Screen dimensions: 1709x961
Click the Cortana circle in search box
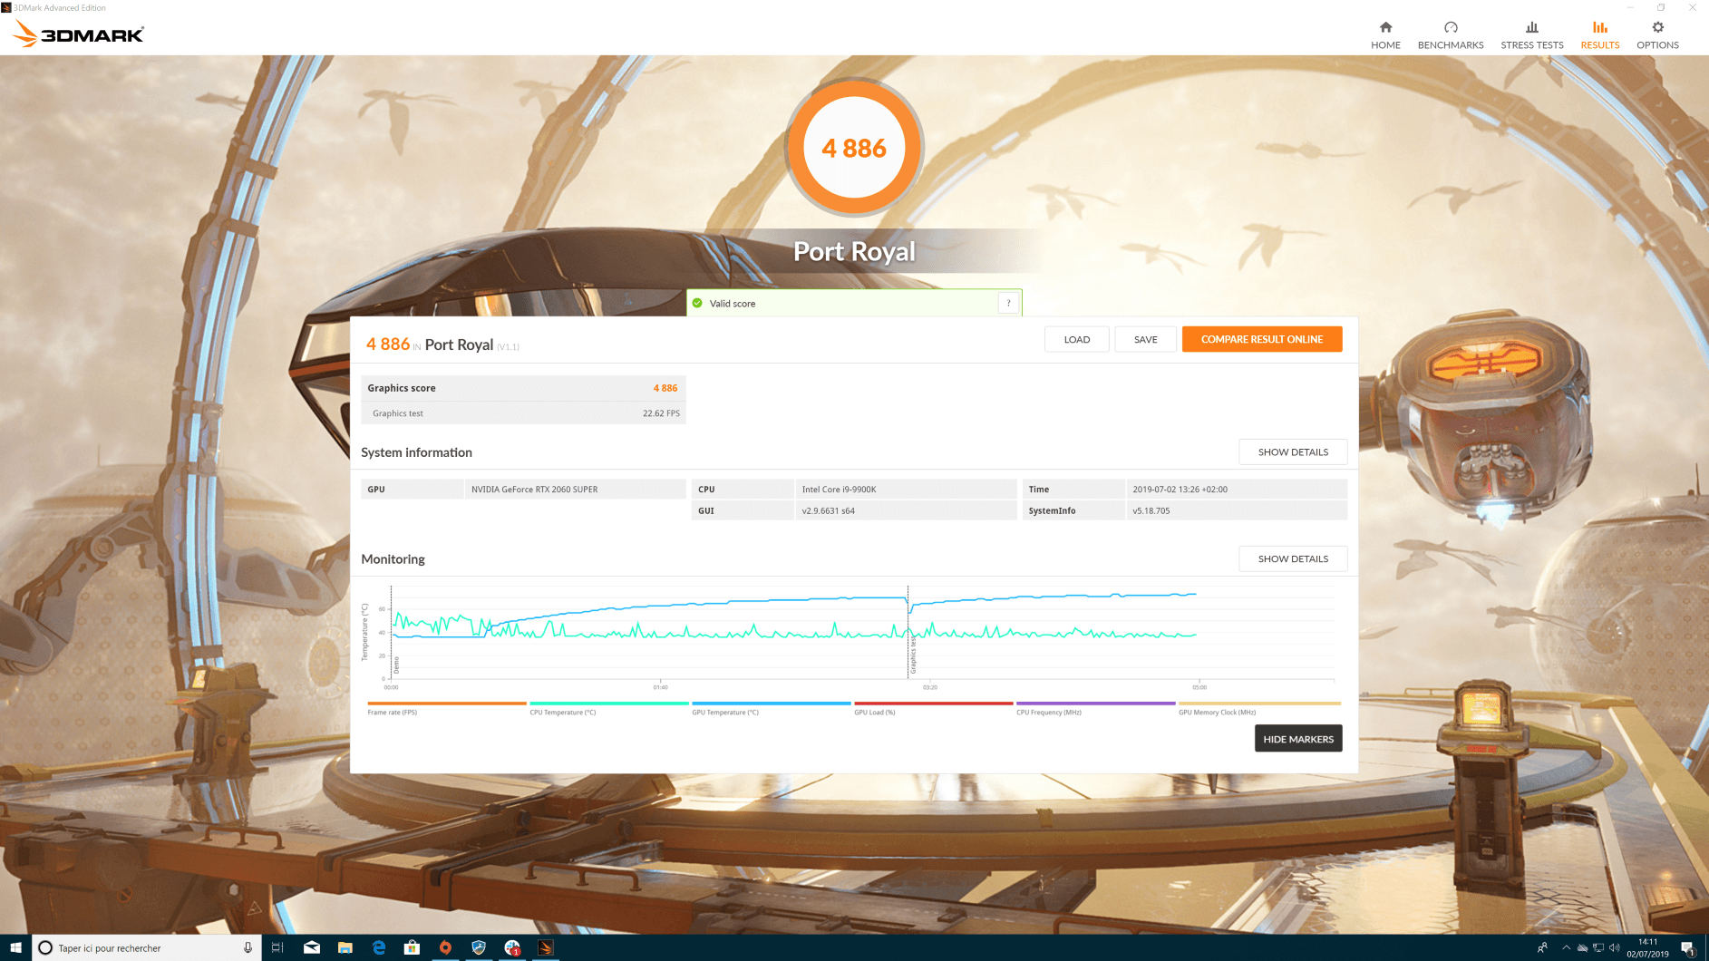(45, 947)
